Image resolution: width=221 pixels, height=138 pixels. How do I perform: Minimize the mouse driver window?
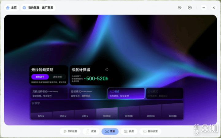(204, 8)
